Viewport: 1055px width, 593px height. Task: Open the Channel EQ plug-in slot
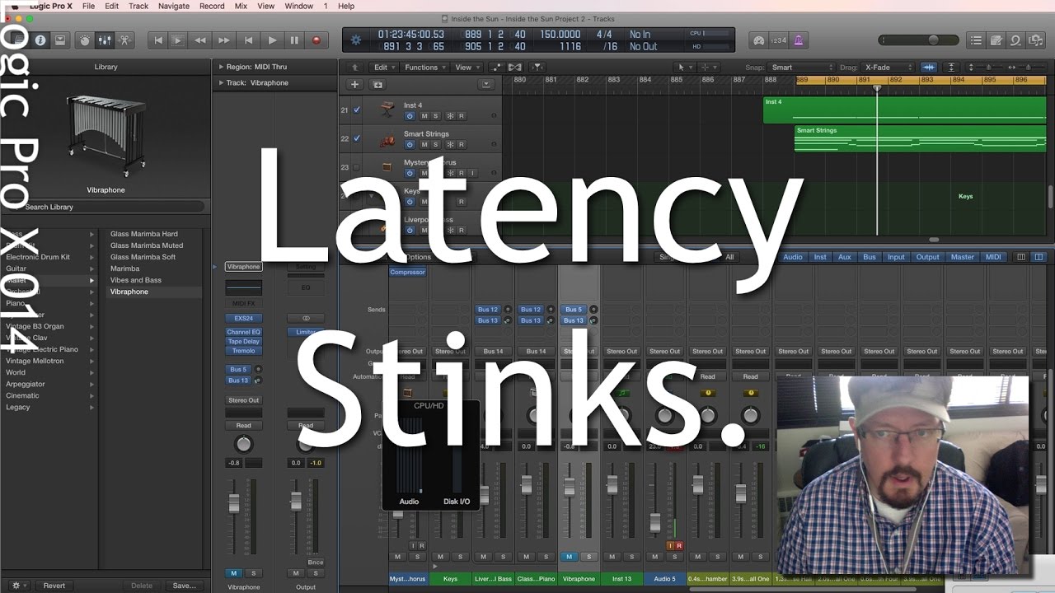(x=244, y=332)
